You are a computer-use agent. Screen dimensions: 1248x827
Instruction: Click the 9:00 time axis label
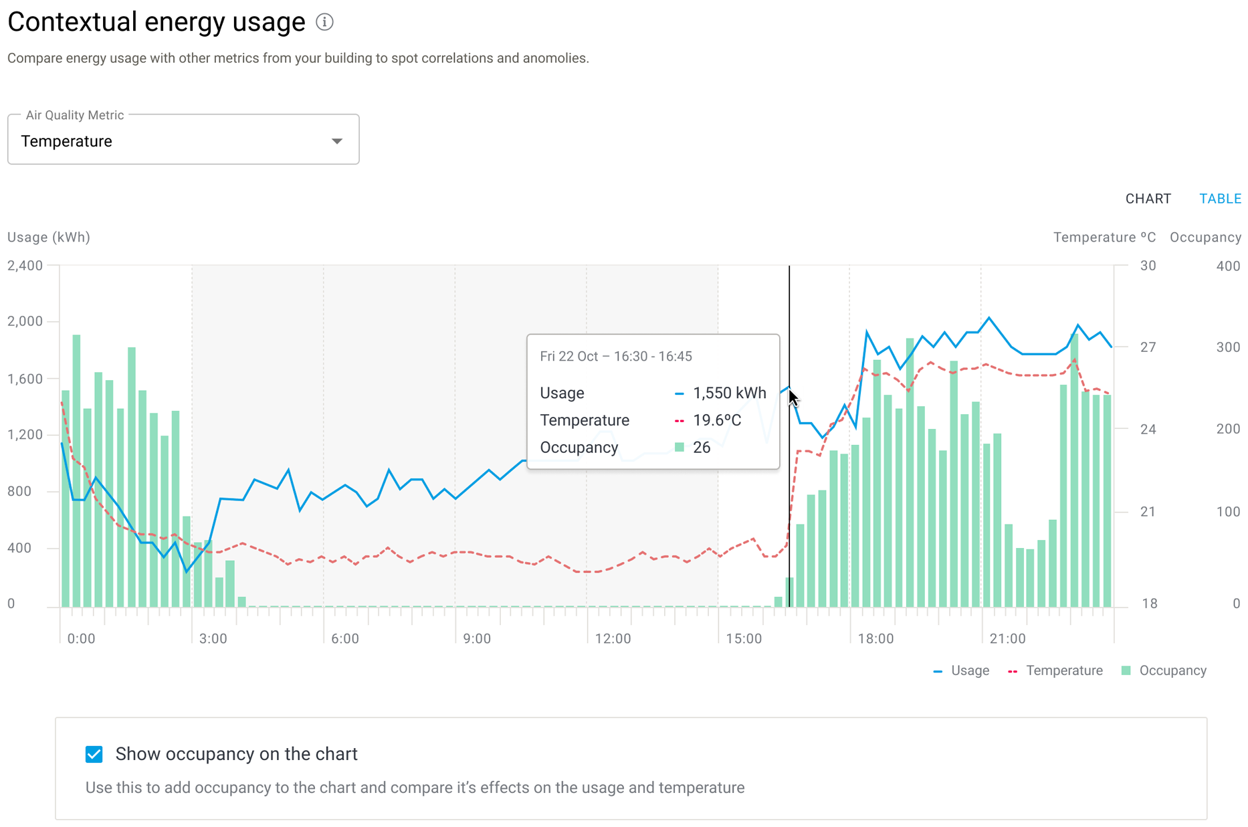476,638
